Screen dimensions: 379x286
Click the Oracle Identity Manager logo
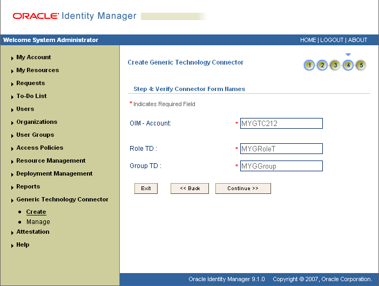click(75, 16)
